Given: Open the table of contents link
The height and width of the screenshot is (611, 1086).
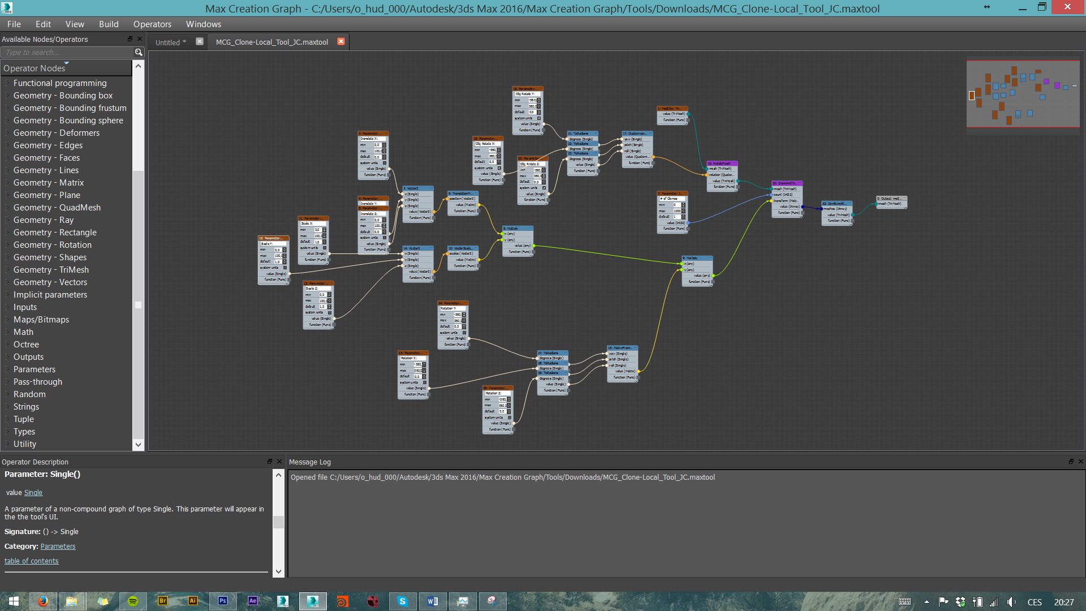Looking at the screenshot, I should (x=31, y=561).
